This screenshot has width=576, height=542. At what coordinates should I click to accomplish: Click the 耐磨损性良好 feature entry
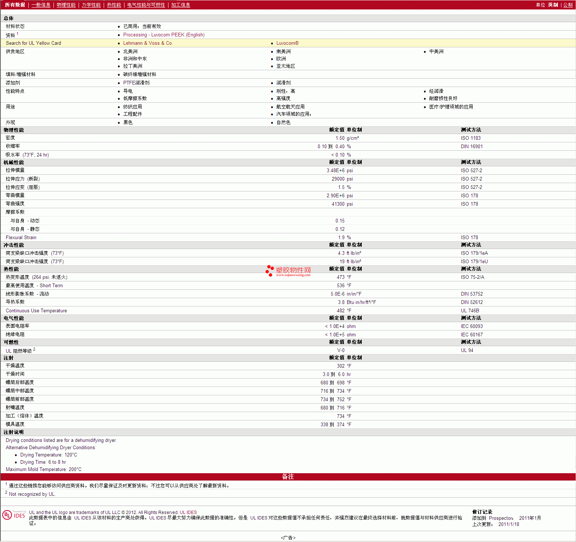tap(443, 99)
